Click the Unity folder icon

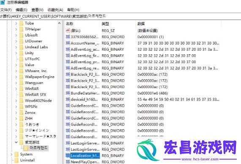click(x=21, y=53)
